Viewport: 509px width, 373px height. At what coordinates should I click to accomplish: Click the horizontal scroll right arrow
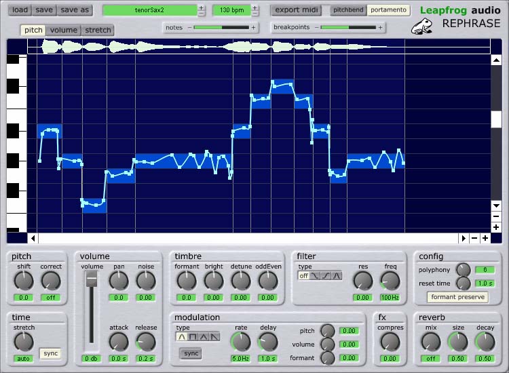tap(464, 239)
